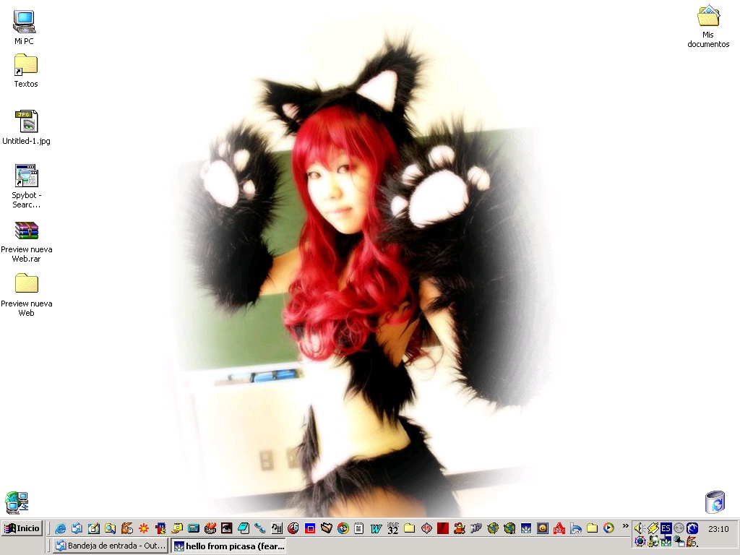Open the ES language indicator
This screenshot has width=740, height=555.
click(x=666, y=528)
